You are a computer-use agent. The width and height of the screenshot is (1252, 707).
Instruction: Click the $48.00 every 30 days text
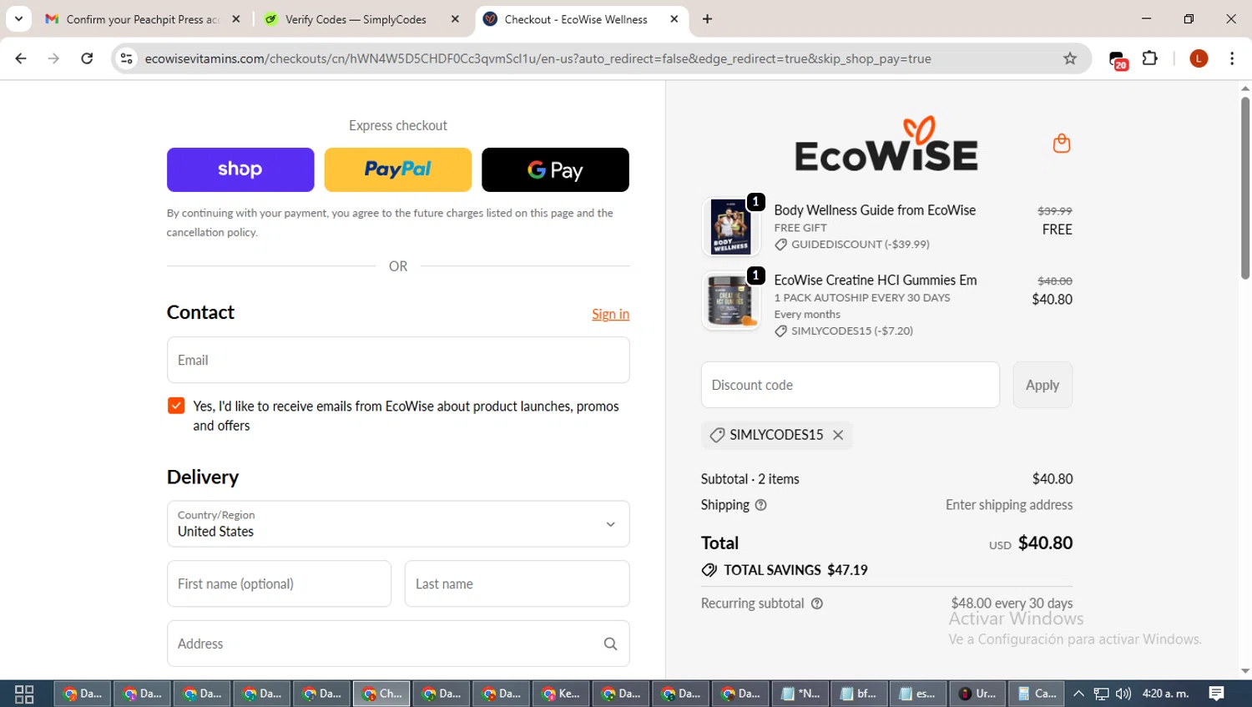pyautogui.click(x=1012, y=603)
